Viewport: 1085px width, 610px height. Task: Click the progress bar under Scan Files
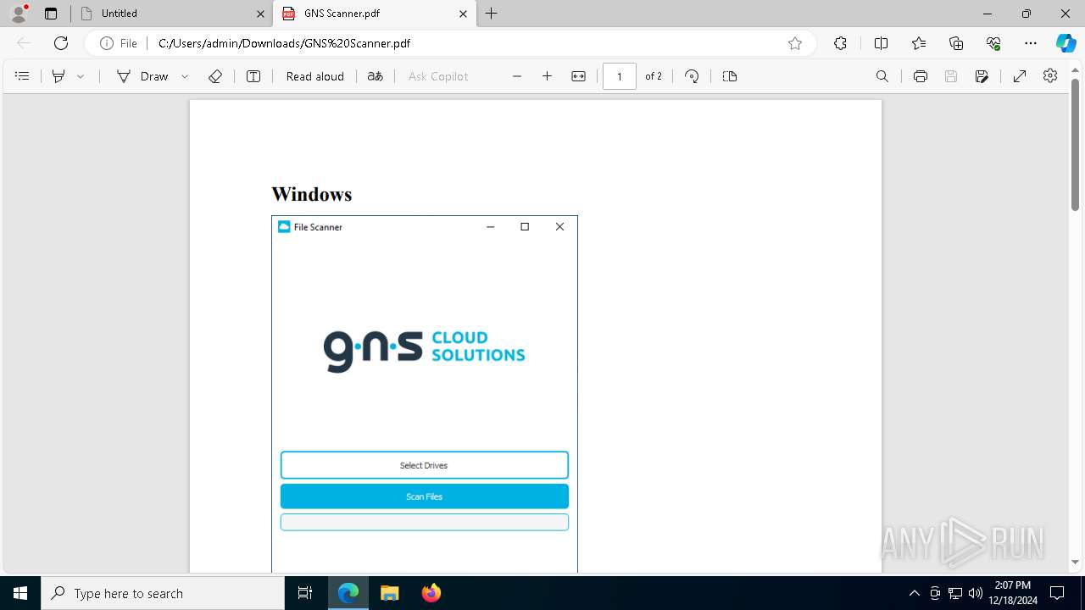(425, 522)
